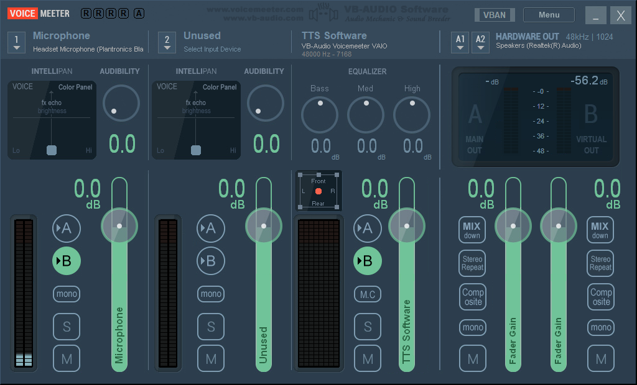Mute the Main Out bus A
Screen dimensions: 637x385
(x=473, y=358)
